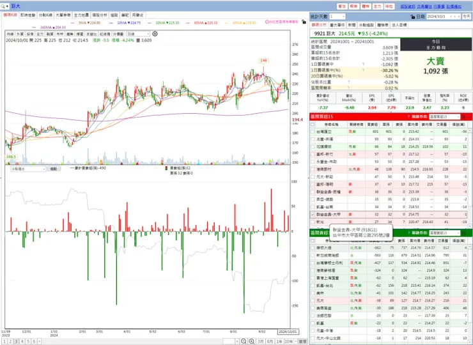Click the 5MA legend color line
This screenshot has width=473, height=345.
(72, 22)
